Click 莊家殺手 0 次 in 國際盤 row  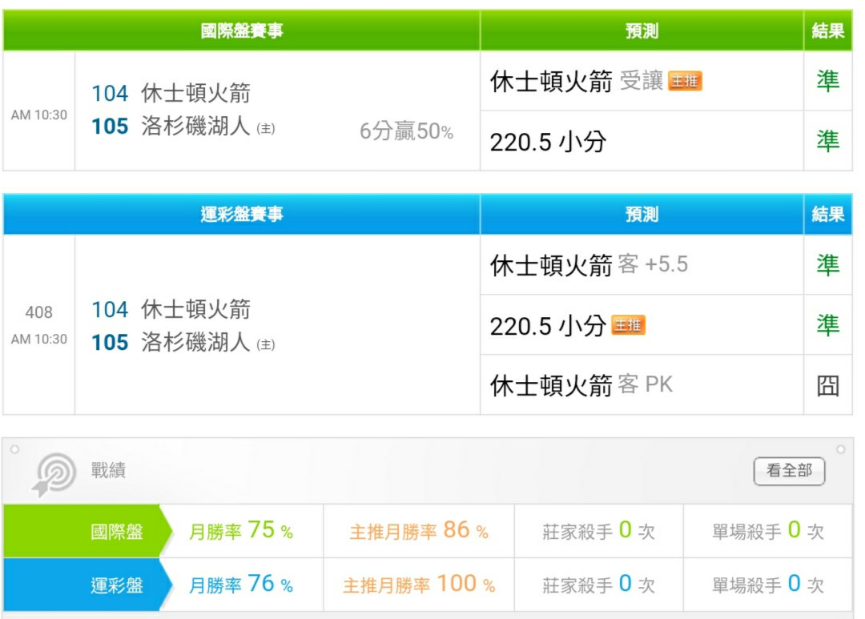pos(598,531)
